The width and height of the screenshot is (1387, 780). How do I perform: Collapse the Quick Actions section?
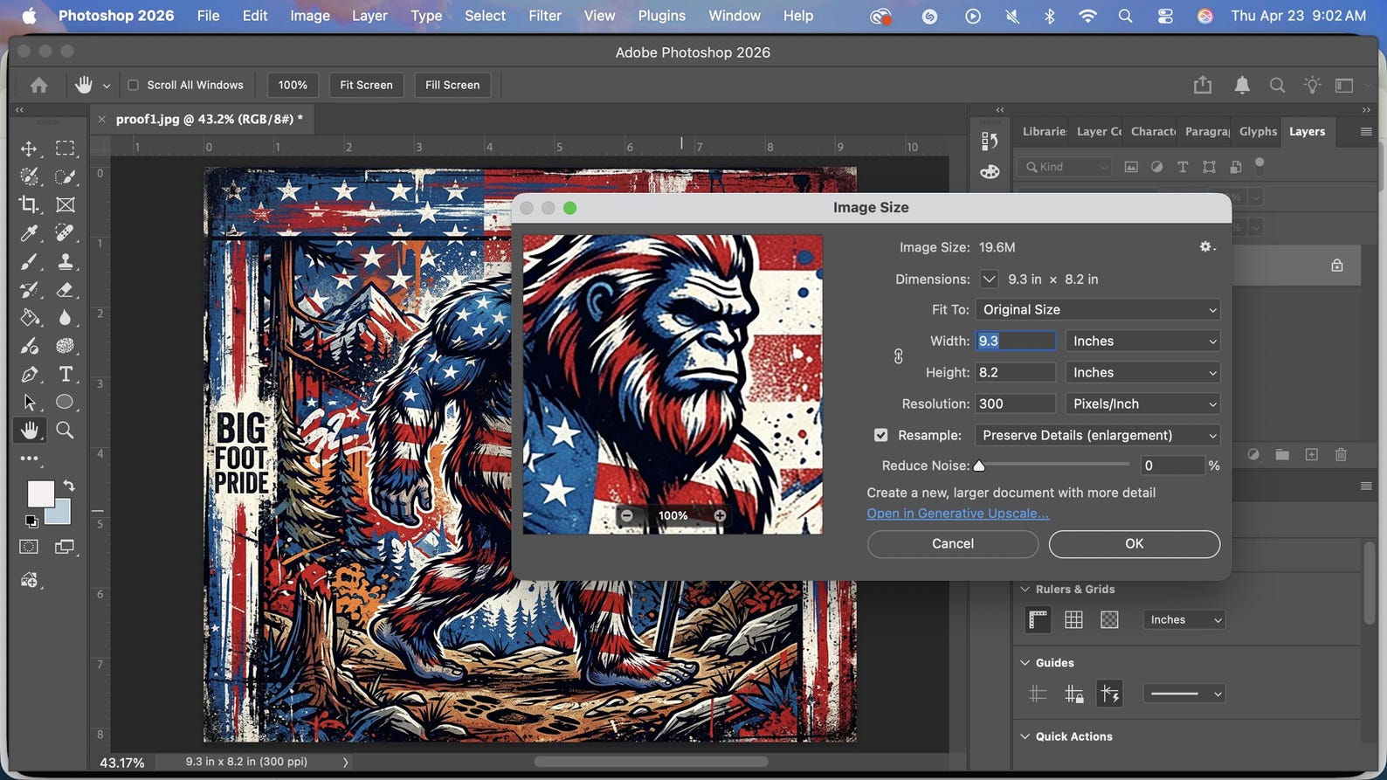click(x=1025, y=736)
